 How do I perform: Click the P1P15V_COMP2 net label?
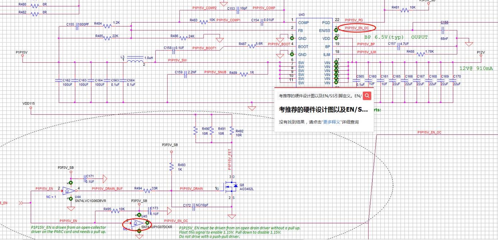[x=204, y=8]
